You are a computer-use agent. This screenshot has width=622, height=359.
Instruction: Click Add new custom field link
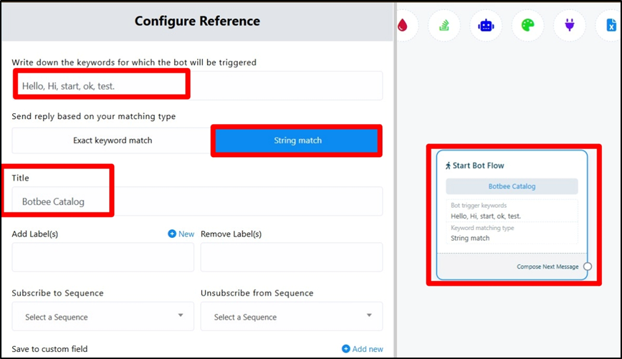point(363,349)
